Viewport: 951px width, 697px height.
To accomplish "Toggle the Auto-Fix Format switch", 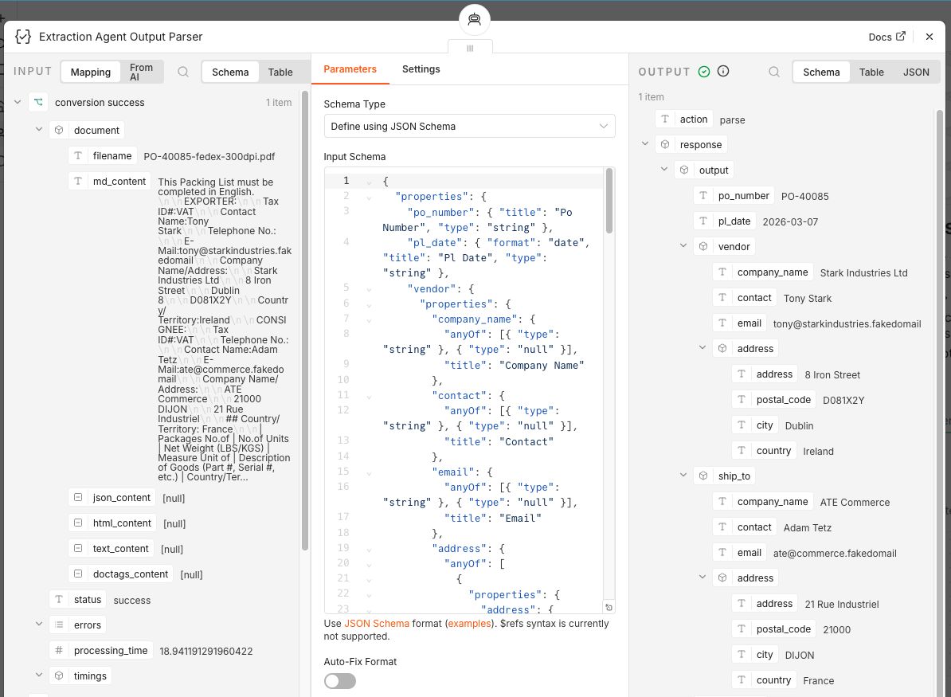I will pyautogui.click(x=339, y=681).
